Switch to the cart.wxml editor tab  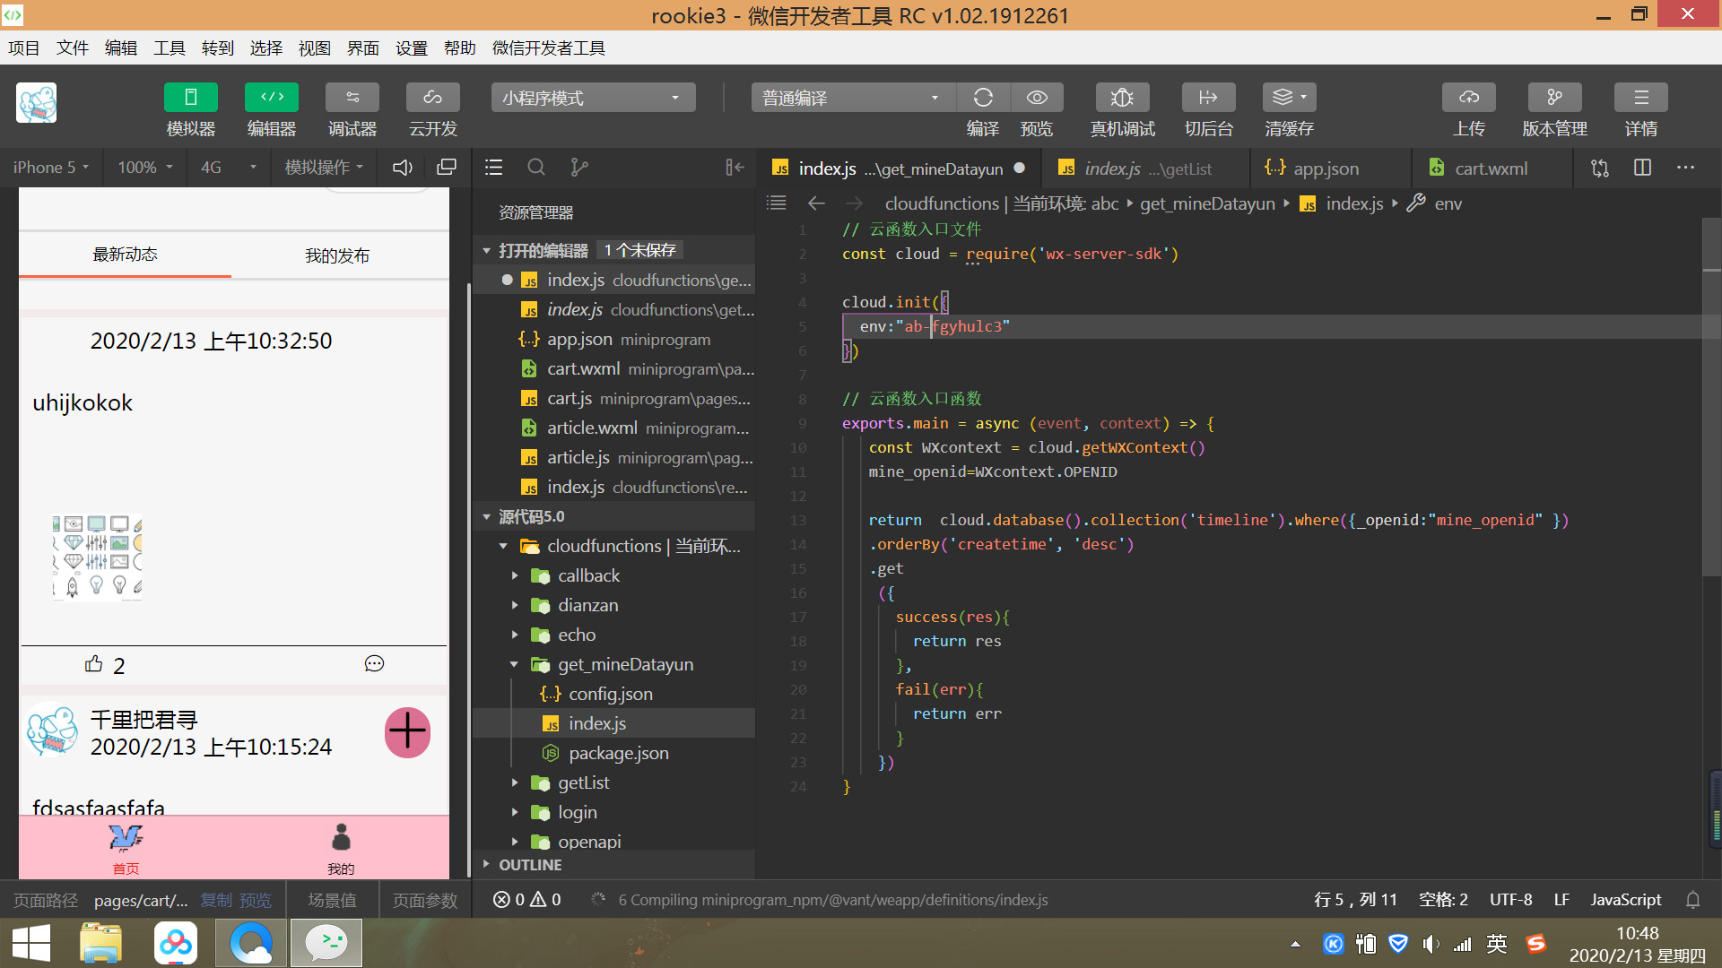tap(1490, 169)
